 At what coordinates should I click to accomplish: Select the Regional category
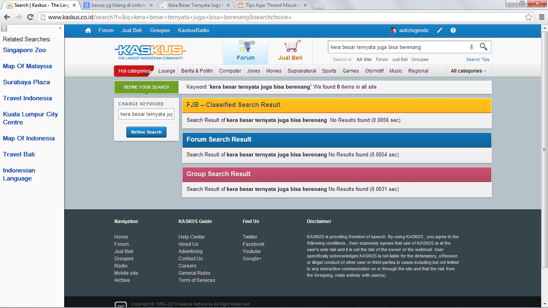(418, 71)
